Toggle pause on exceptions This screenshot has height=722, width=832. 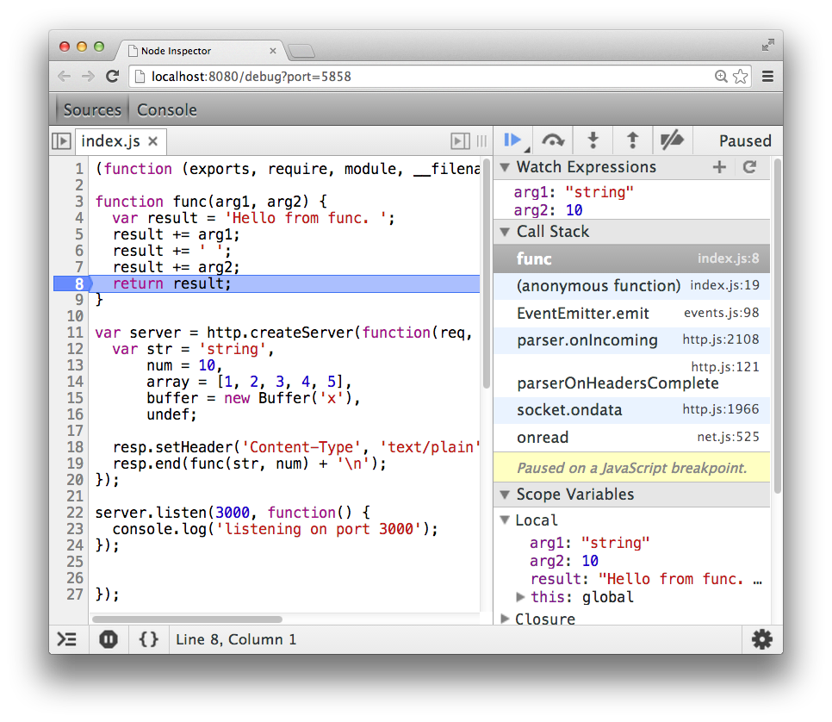click(x=109, y=639)
